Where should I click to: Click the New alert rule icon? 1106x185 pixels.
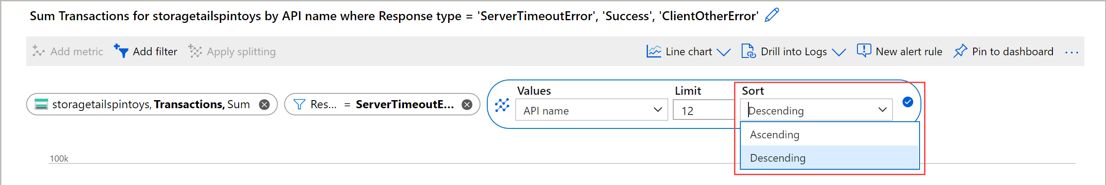(864, 51)
